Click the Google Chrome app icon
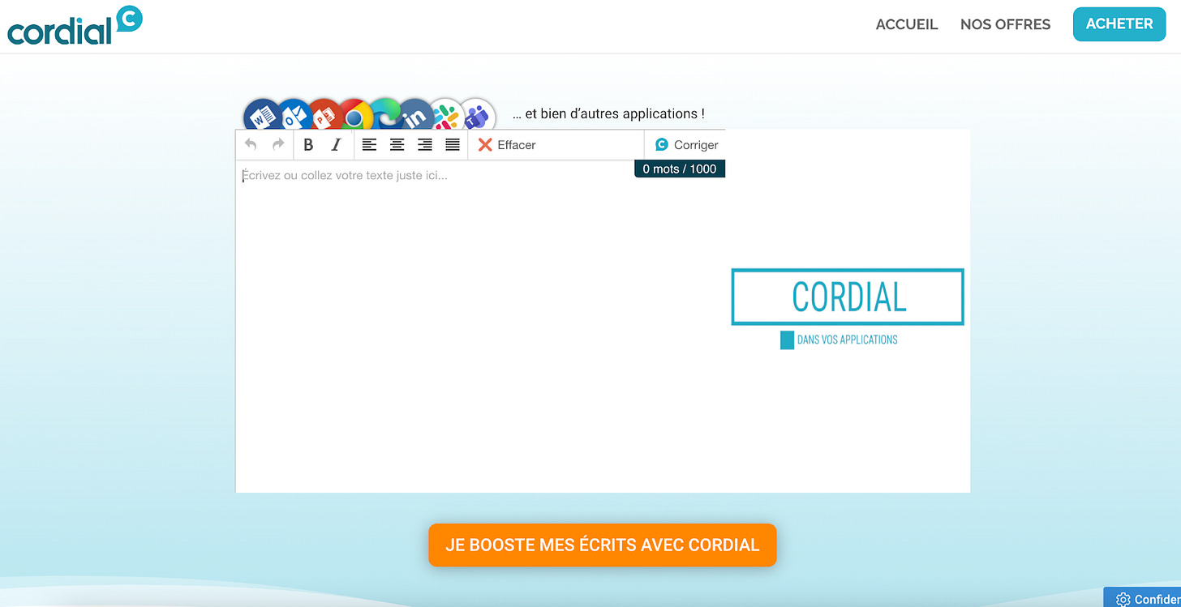The width and height of the screenshot is (1181, 607). click(354, 116)
